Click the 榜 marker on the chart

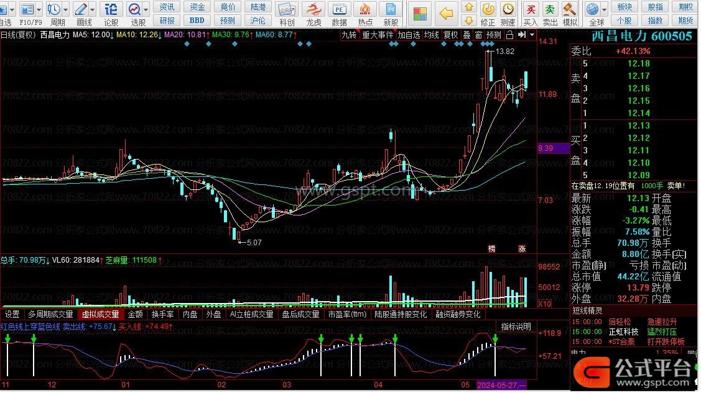coord(492,248)
